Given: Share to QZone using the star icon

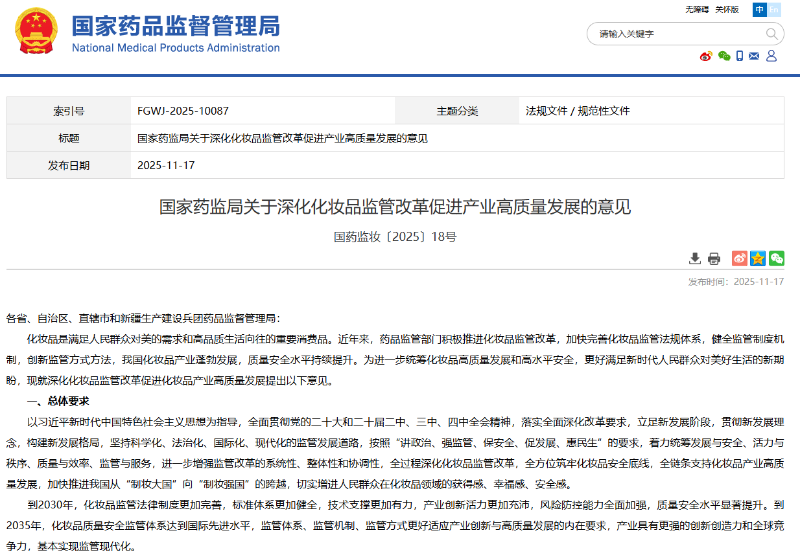Looking at the screenshot, I should (757, 258).
